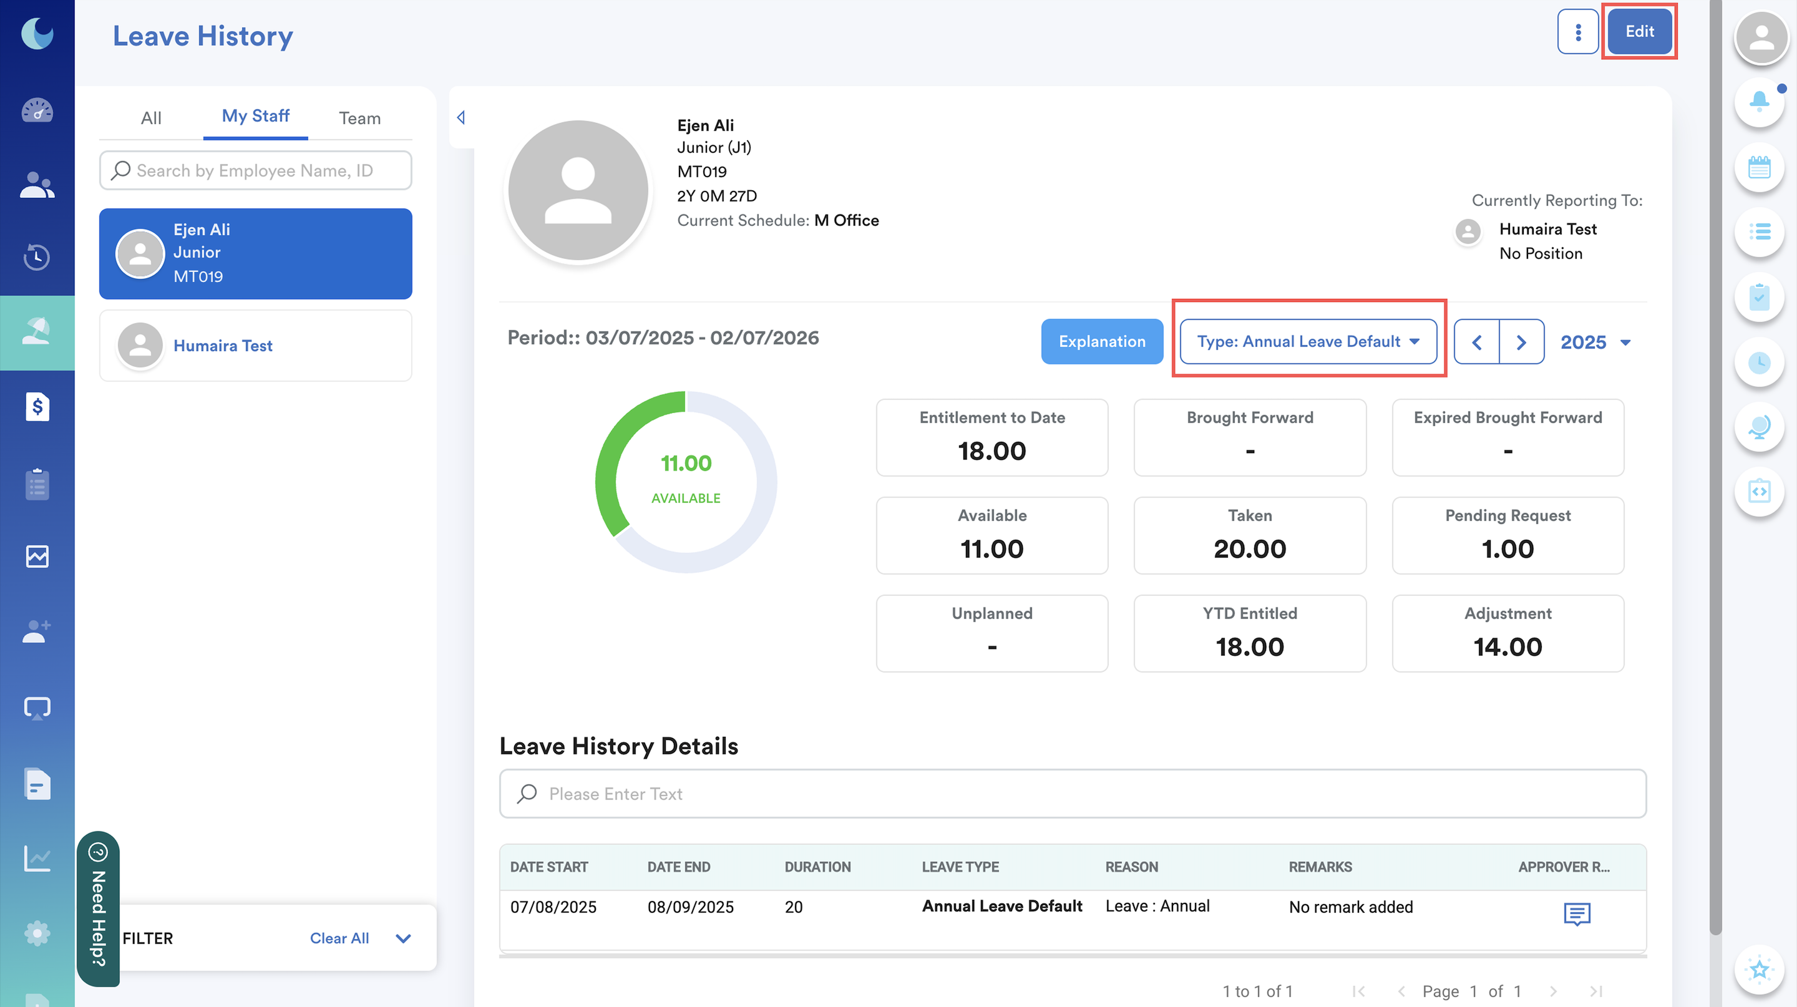Viewport: 1797px width, 1007px height.
Task: Click the Explanation button
Action: point(1101,342)
